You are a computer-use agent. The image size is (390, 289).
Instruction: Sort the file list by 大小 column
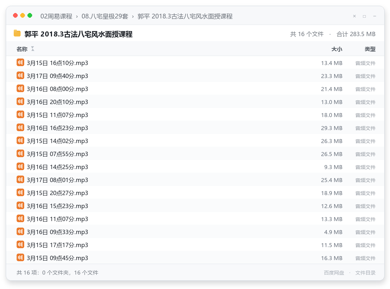point(337,49)
